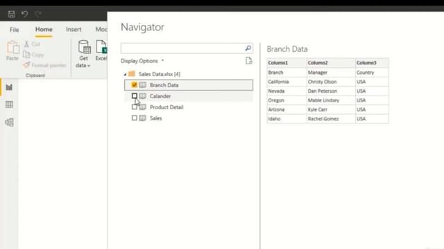Click the Cut scissors icon
Viewport: 444px width, 249px height.
click(x=26, y=44)
